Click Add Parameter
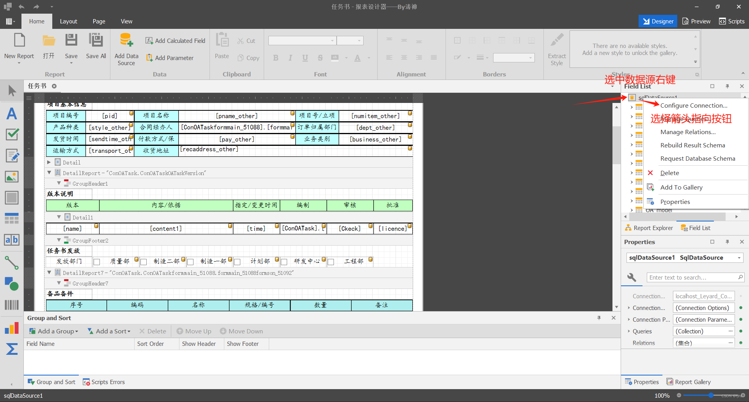This screenshot has width=749, height=402. tap(169, 58)
